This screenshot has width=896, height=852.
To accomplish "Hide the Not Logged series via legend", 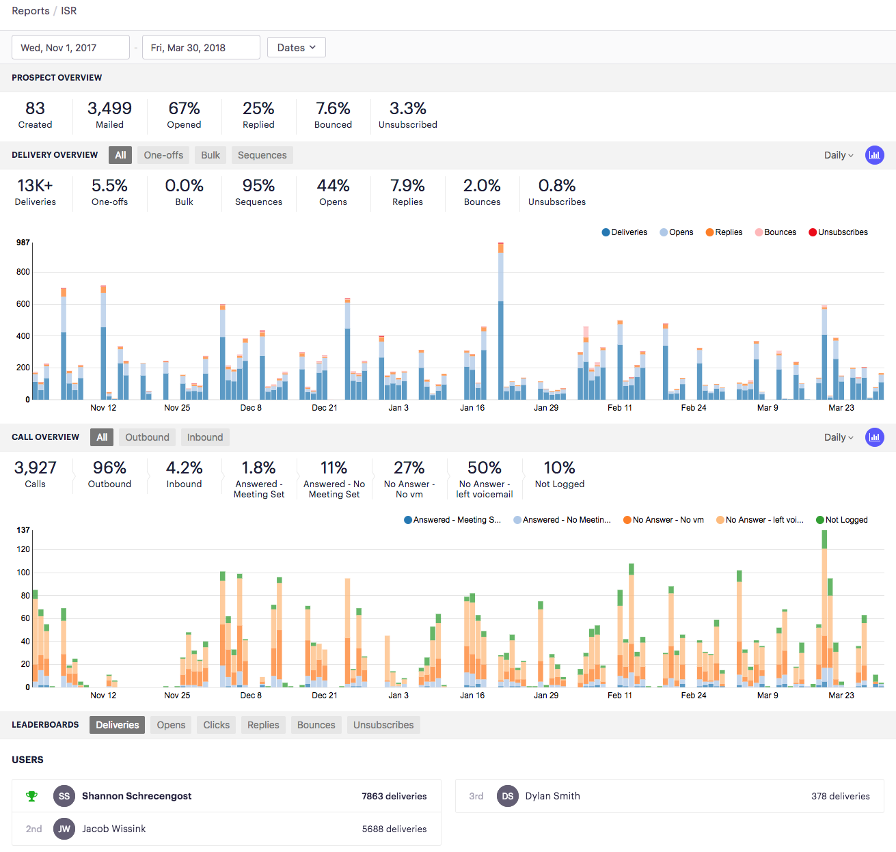I will click(x=819, y=520).
